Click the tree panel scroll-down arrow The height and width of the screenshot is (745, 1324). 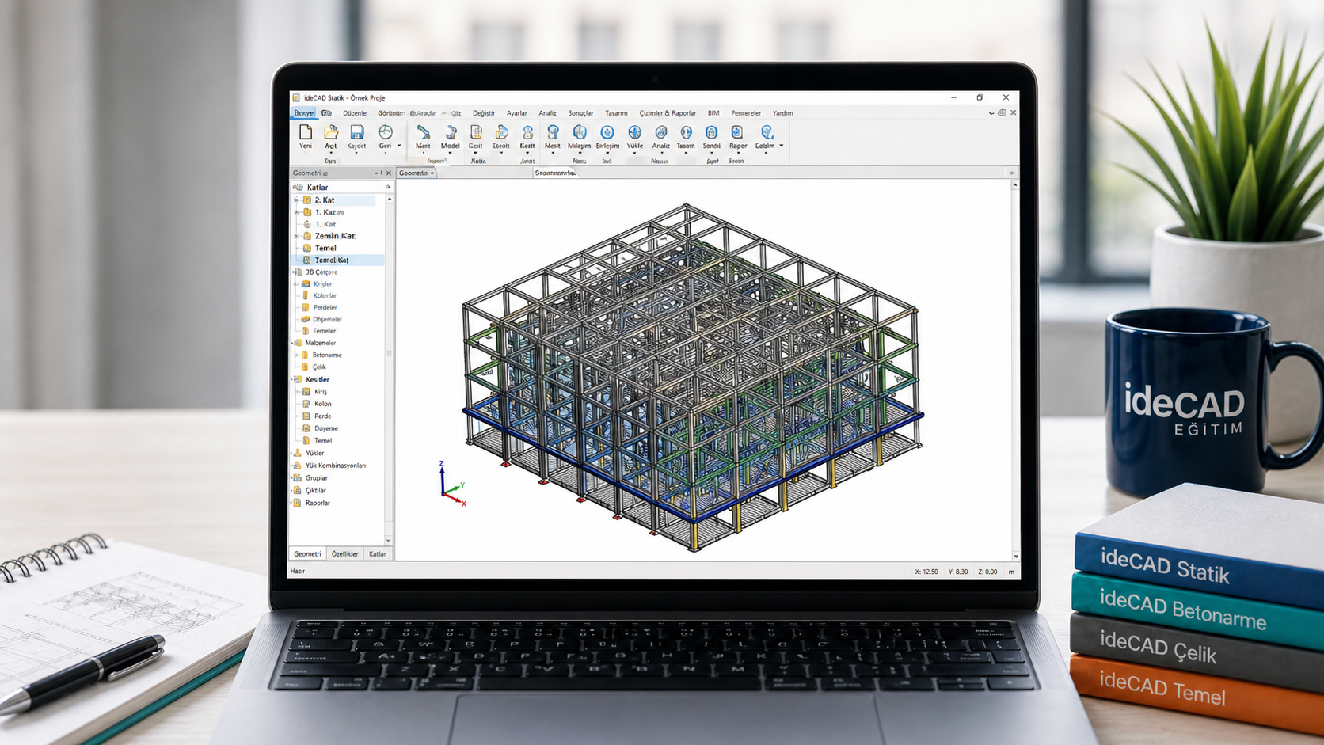pyautogui.click(x=388, y=540)
